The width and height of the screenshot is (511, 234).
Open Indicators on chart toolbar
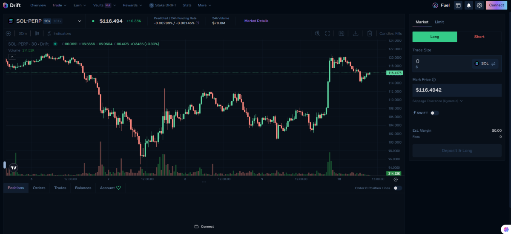(59, 33)
